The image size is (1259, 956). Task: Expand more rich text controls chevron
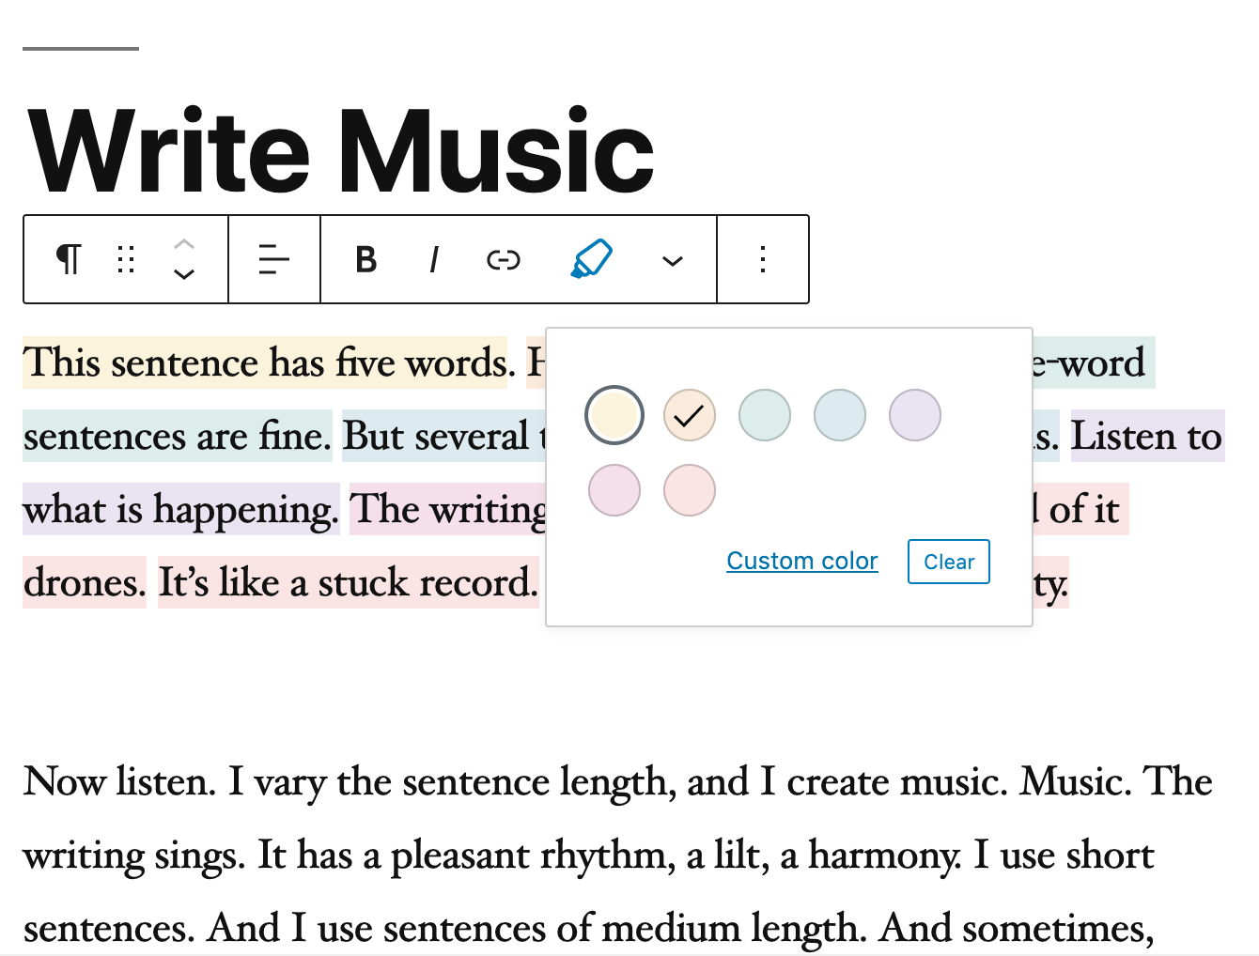pyautogui.click(x=673, y=260)
